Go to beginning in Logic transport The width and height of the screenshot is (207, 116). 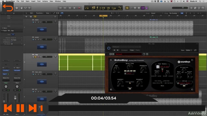[x=70, y=8]
